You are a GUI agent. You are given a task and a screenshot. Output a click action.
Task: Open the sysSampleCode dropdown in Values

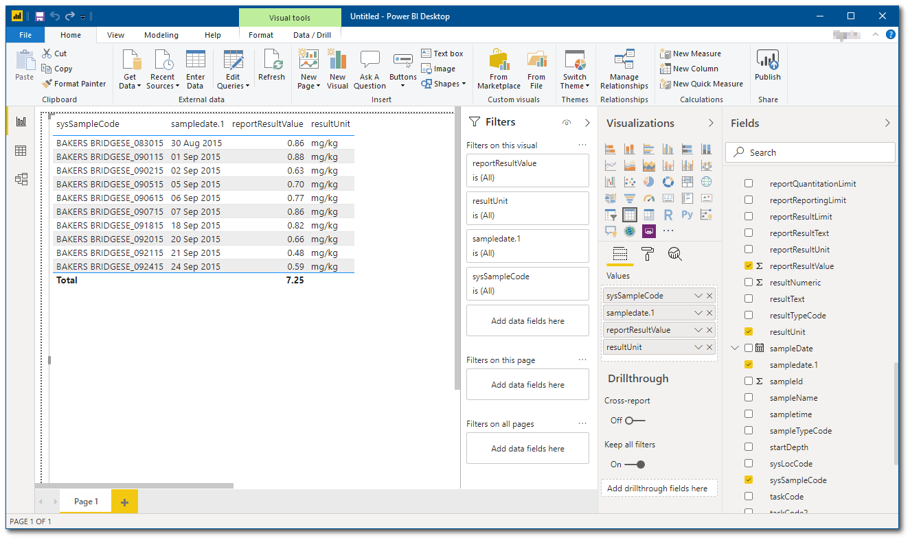tap(699, 295)
